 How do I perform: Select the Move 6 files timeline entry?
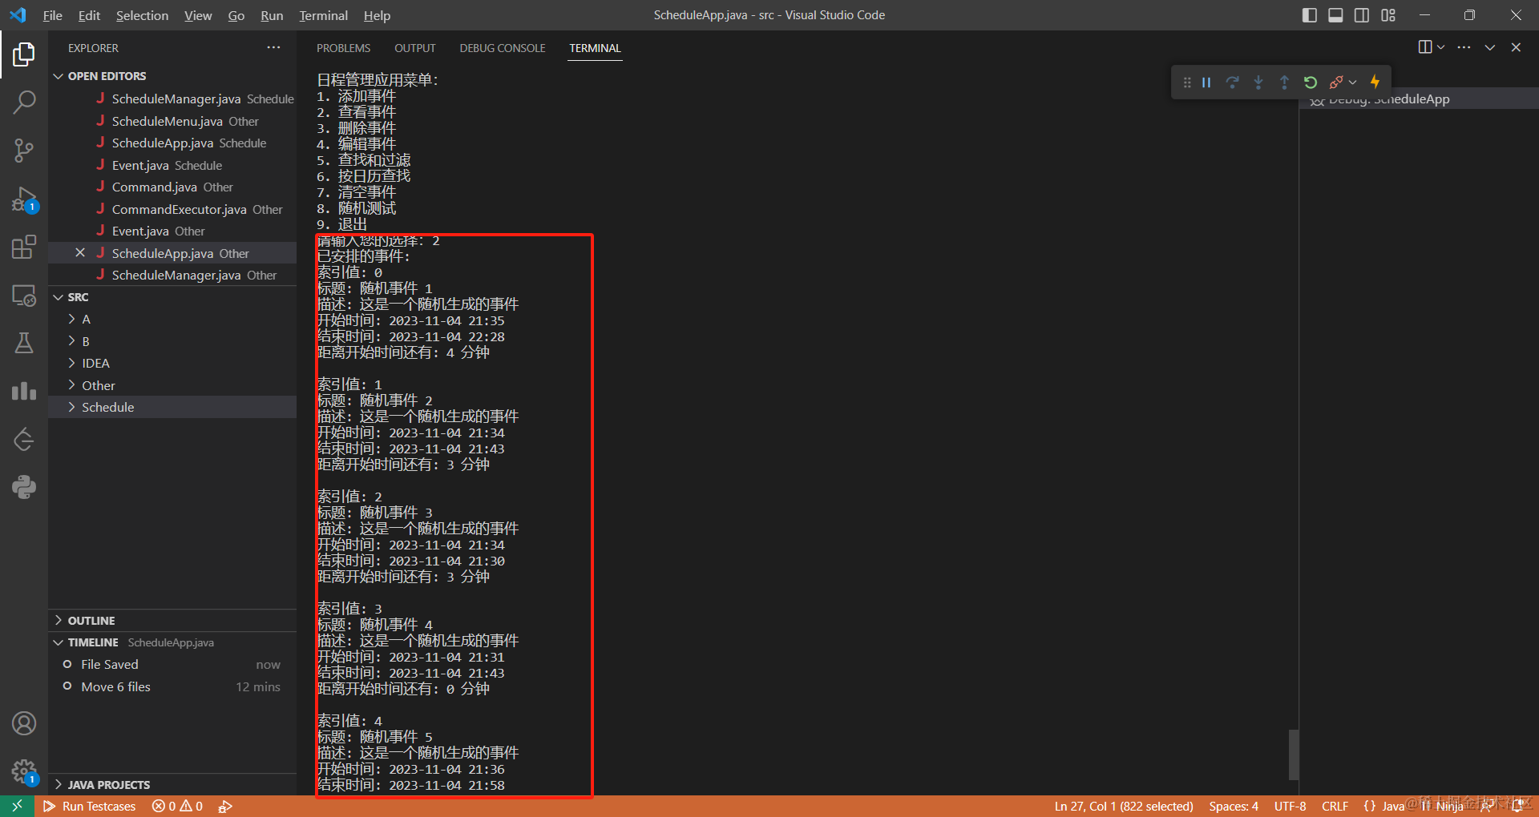pos(172,686)
